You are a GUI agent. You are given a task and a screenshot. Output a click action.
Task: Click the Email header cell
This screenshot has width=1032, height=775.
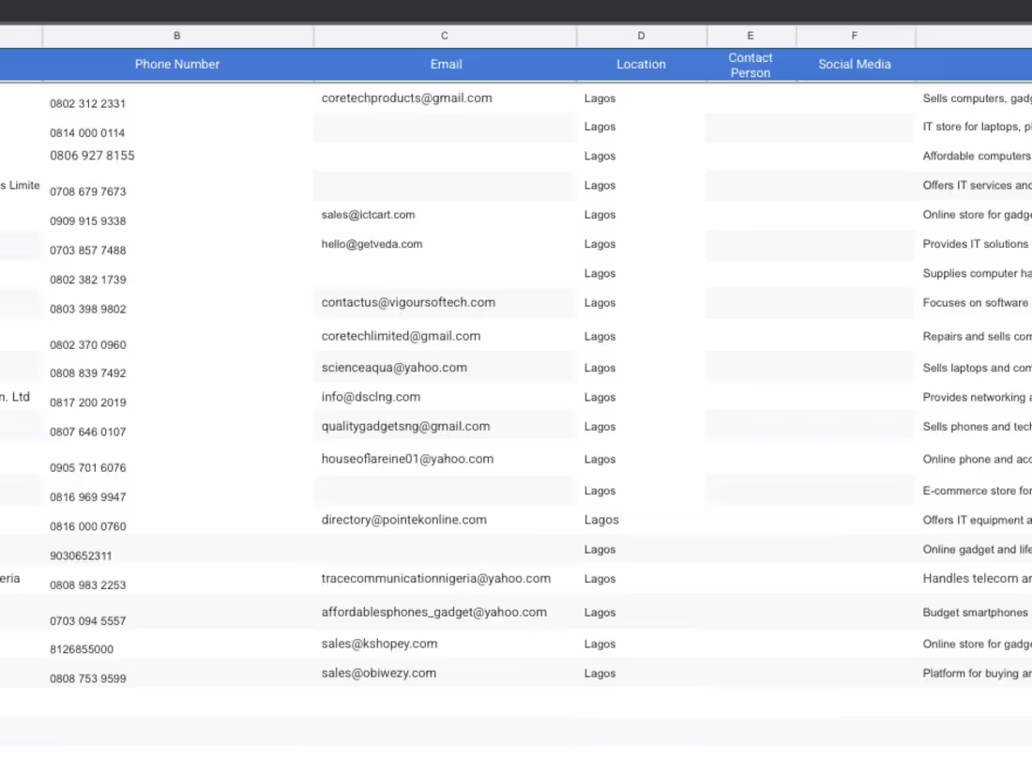[447, 65]
